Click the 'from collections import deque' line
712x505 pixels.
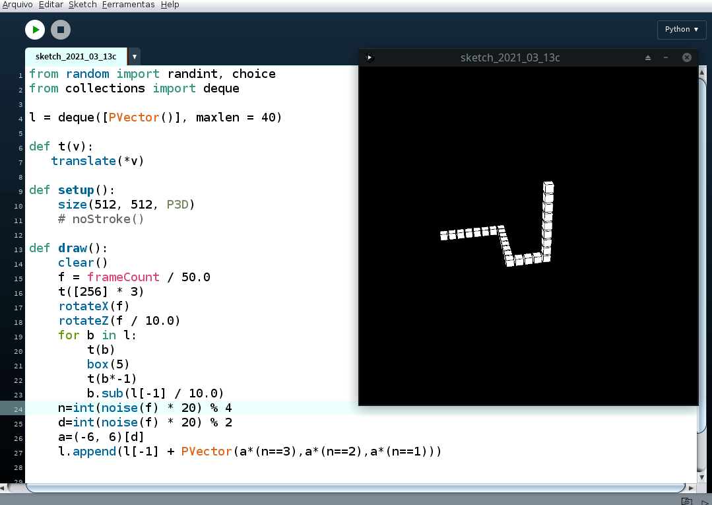point(134,88)
